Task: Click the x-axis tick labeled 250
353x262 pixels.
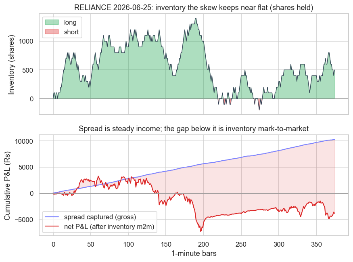Action: (x=241, y=244)
